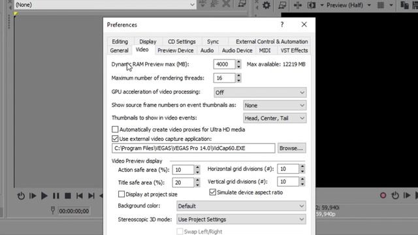
Task: Click the rendering threads value field
Action: (224, 78)
